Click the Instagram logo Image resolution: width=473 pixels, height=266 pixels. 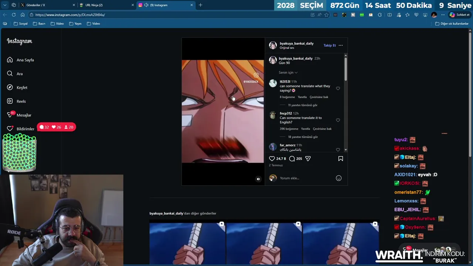coord(20,41)
